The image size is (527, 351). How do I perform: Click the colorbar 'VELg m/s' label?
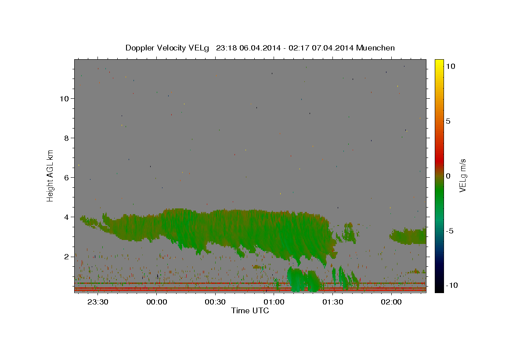pos(462,175)
